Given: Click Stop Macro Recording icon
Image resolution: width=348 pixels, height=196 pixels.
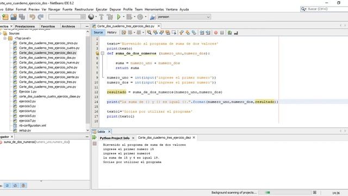Looking at the screenshot, I should click(x=222, y=33).
